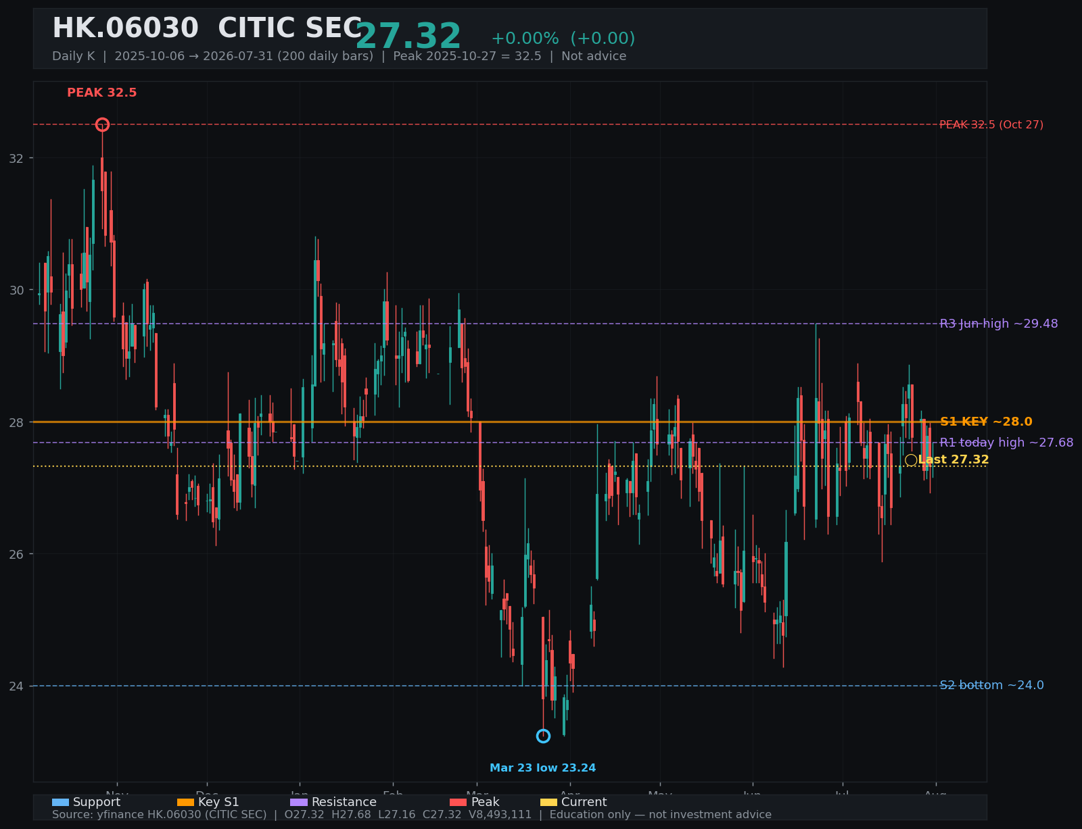Click the large 27.32 price in header

[x=408, y=36]
